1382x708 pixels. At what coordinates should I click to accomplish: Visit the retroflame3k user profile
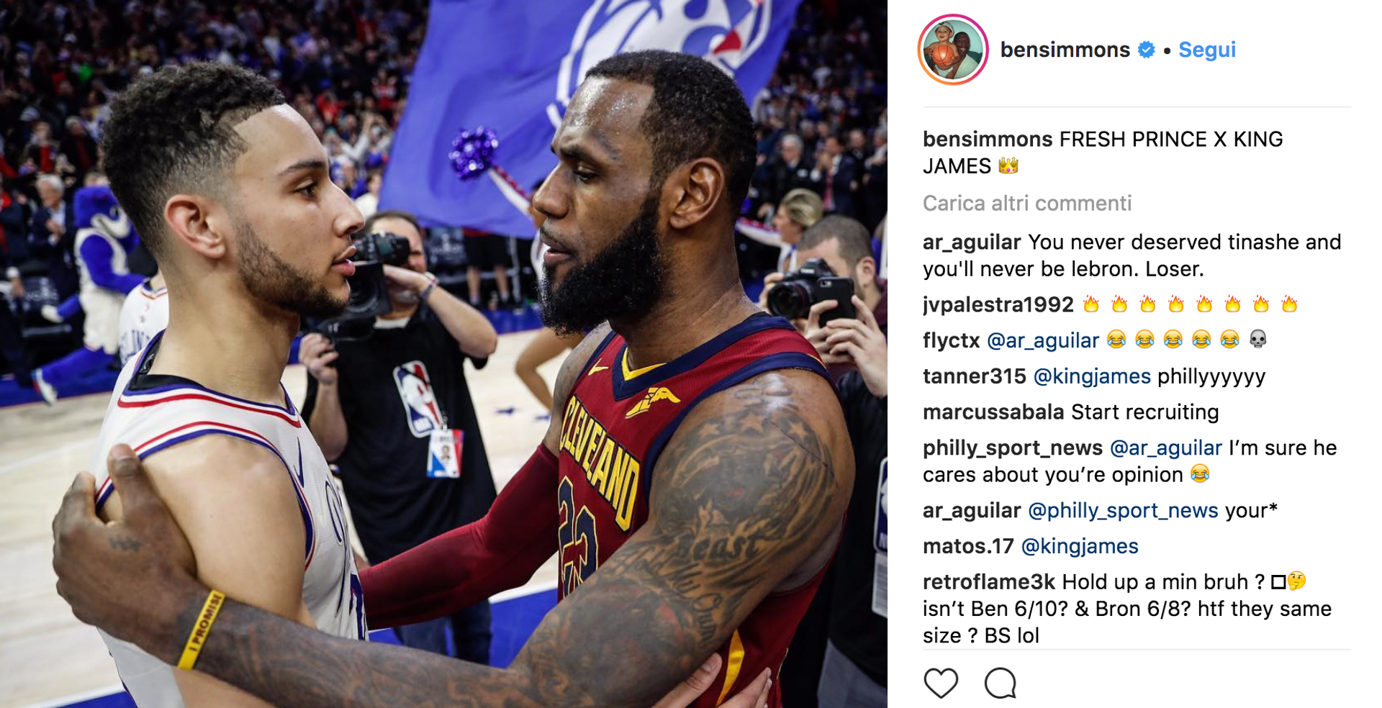coord(989,582)
